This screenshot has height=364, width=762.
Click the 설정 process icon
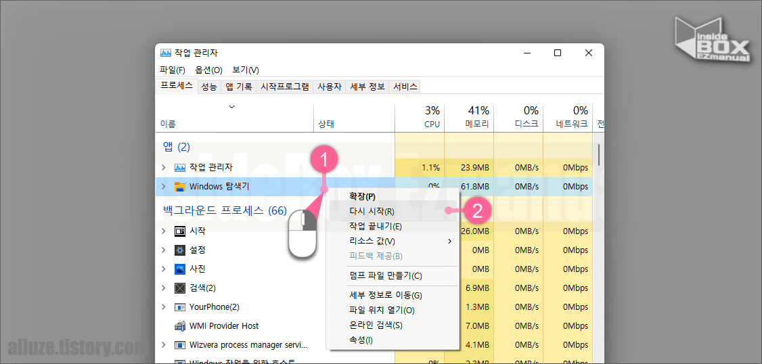180,250
